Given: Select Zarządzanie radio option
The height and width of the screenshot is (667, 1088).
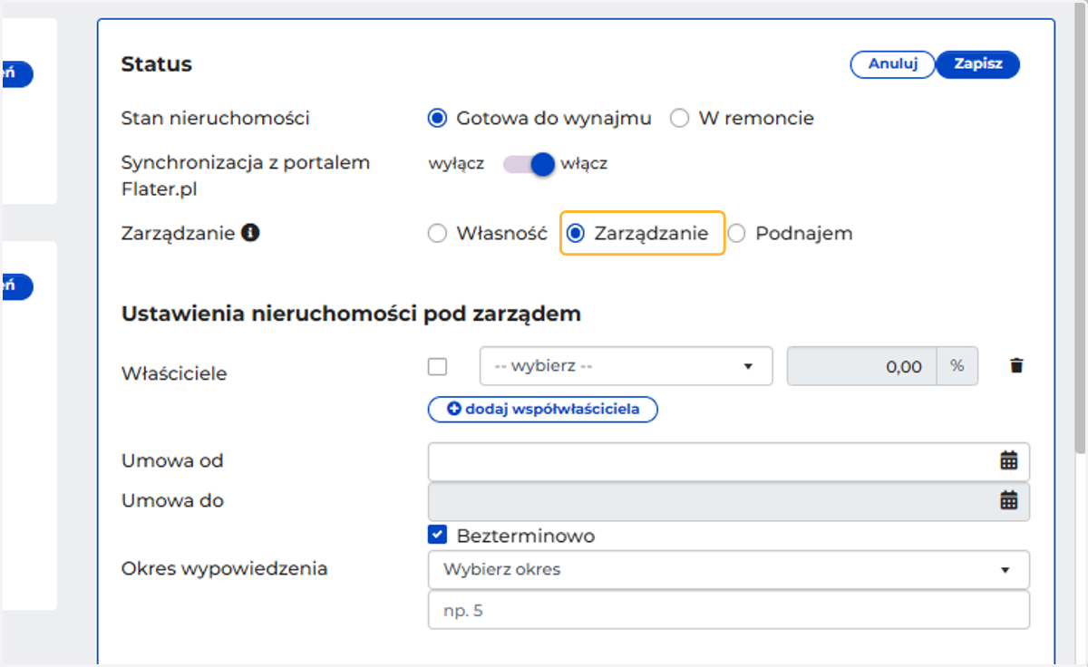Looking at the screenshot, I should click(575, 234).
